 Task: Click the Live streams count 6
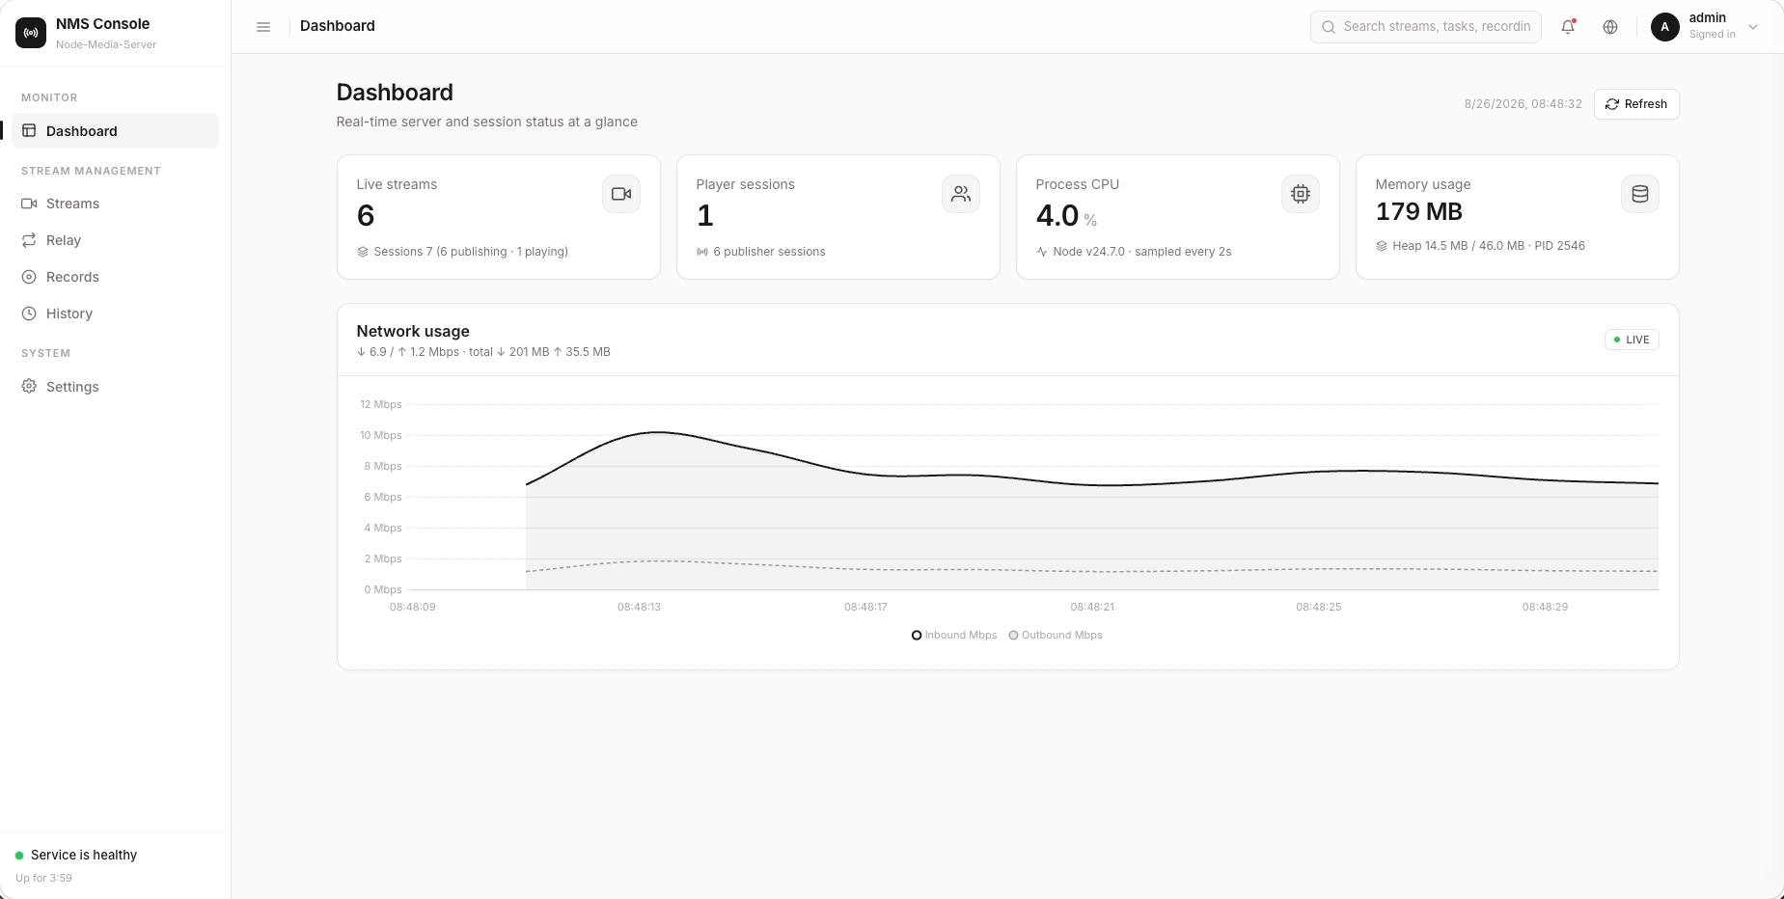coord(366,215)
